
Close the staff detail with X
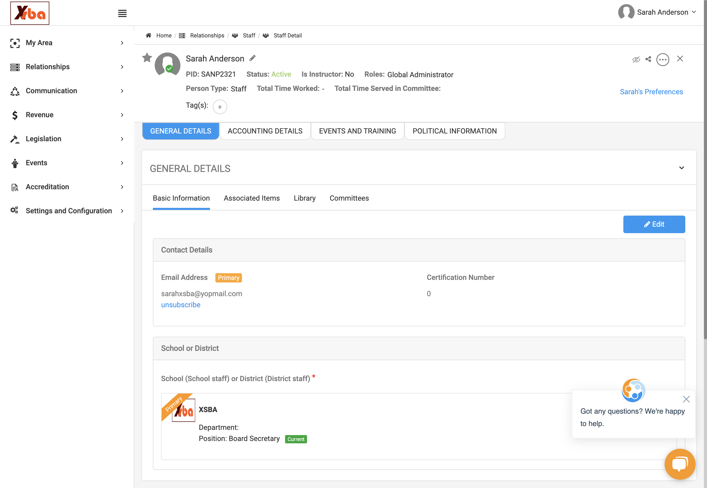680,58
